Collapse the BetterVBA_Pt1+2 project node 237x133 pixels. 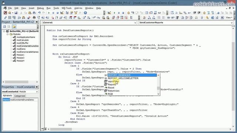[4, 31]
